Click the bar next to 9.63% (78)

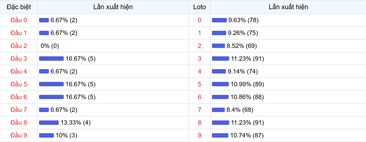coord(219,20)
